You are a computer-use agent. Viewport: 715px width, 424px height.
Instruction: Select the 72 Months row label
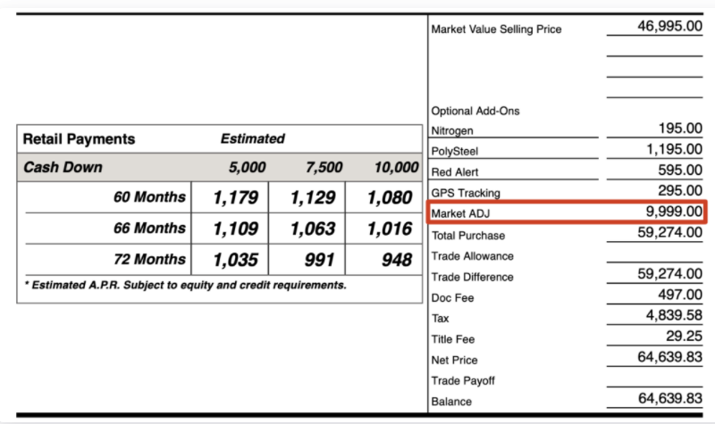pyautogui.click(x=149, y=259)
